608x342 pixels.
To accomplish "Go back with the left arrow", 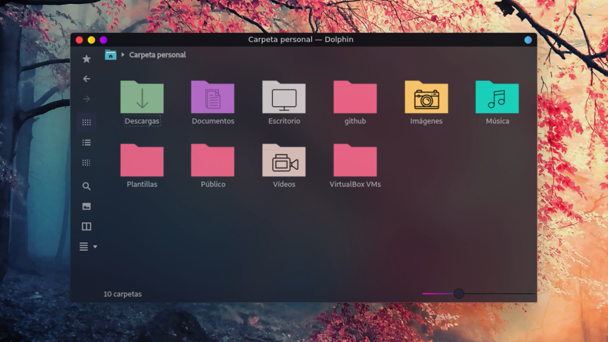I will pyautogui.click(x=86, y=79).
